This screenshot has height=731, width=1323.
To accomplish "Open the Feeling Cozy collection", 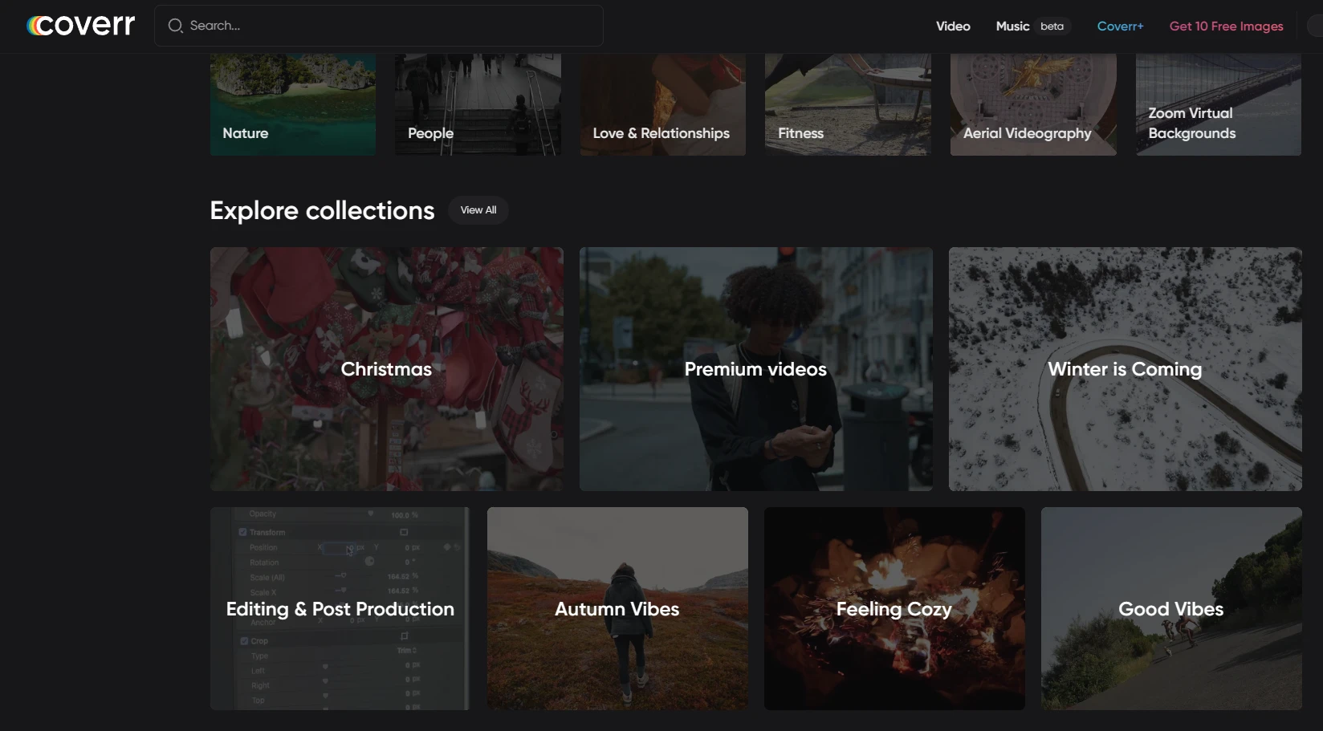I will (894, 608).
